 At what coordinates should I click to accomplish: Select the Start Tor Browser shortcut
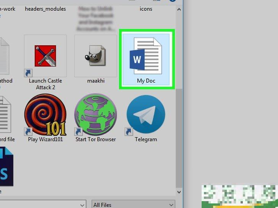click(95, 115)
